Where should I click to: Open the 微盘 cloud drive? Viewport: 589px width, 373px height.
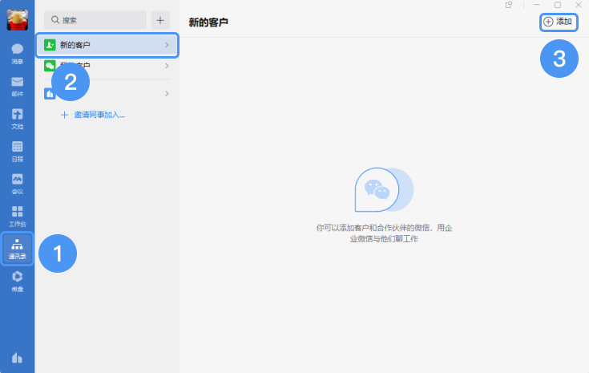(x=17, y=281)
